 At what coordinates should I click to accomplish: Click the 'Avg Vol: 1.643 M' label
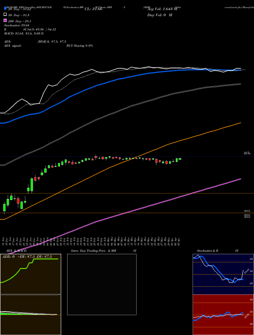162,9
